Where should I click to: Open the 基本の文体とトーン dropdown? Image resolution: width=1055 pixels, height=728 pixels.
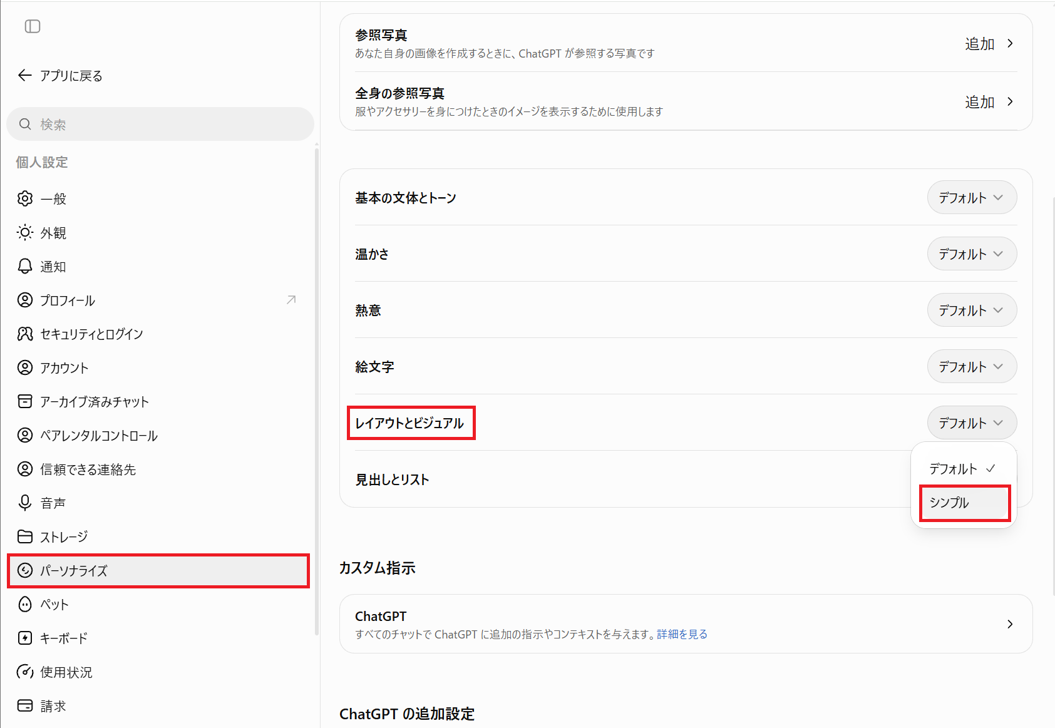(972, 197)
